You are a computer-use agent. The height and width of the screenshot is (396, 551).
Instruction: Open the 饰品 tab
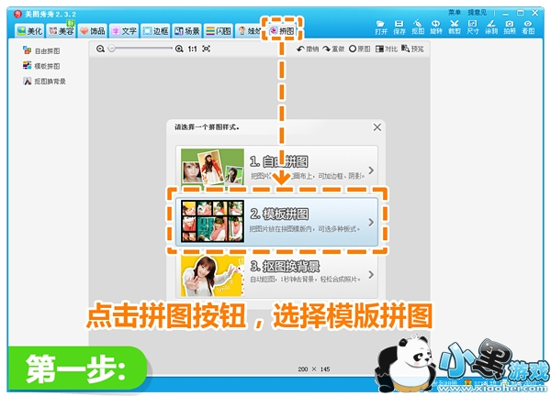pyautogui.click(x=93, y=31)
